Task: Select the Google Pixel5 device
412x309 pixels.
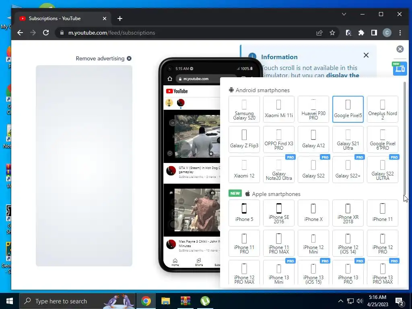Action: point(348,109)
